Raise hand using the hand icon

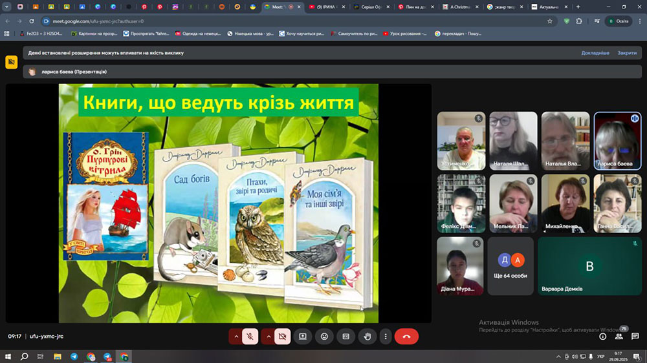tap(367, 337)
